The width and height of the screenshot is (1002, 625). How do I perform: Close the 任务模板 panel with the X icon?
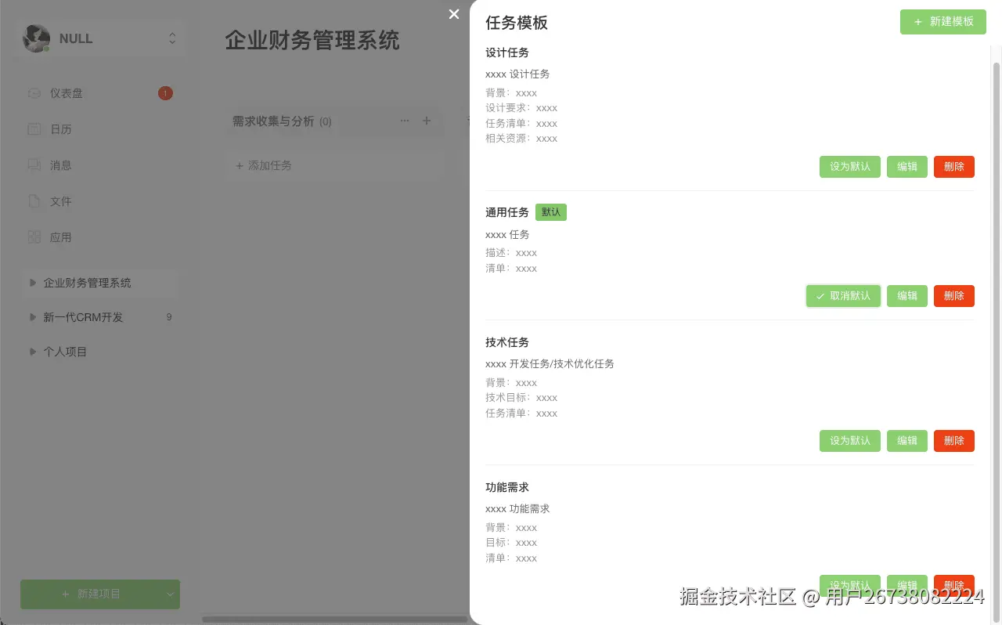point(454,14)
